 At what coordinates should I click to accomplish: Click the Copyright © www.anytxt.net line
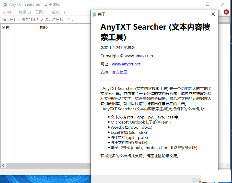[x=127, y=56]
